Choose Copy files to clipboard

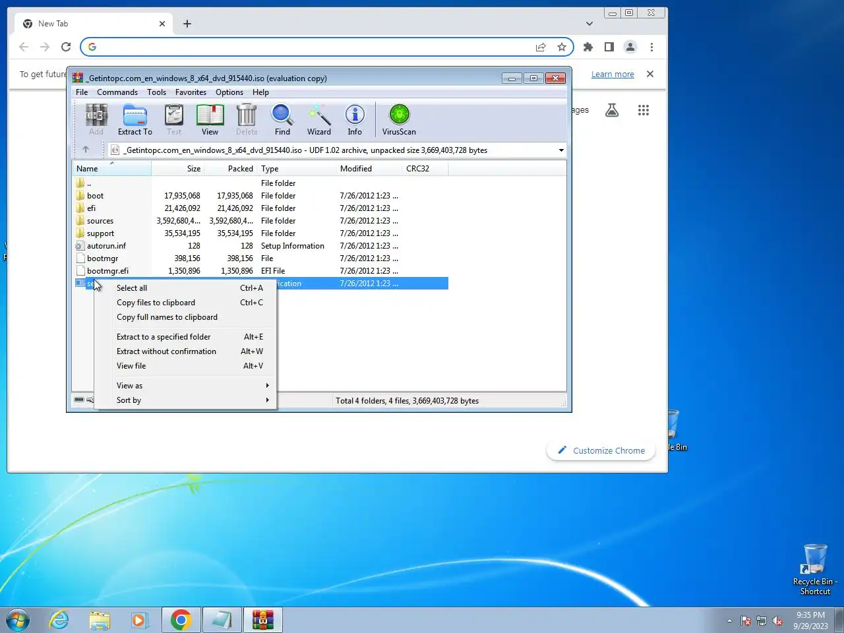pos(185,303)
